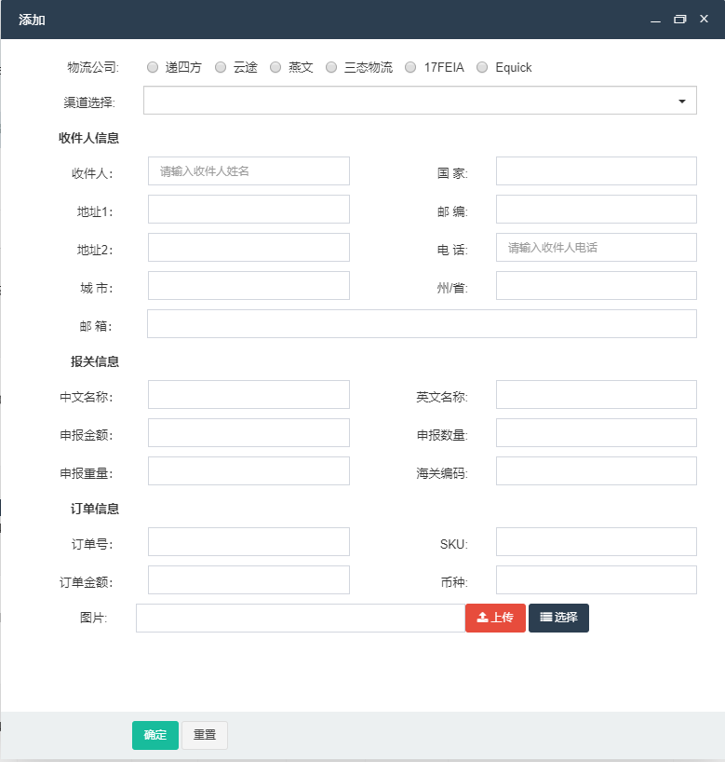Choose 燕文 as logistics company

tap(275, 67)
